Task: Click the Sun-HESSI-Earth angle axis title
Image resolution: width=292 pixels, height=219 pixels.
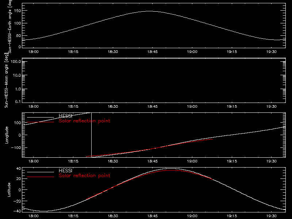Action: (10, 27)
